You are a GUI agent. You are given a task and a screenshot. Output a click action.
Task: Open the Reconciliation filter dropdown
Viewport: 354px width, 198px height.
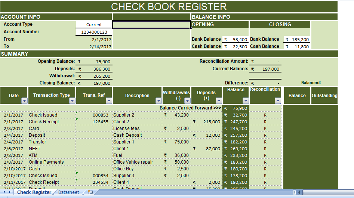click(278, 100)
